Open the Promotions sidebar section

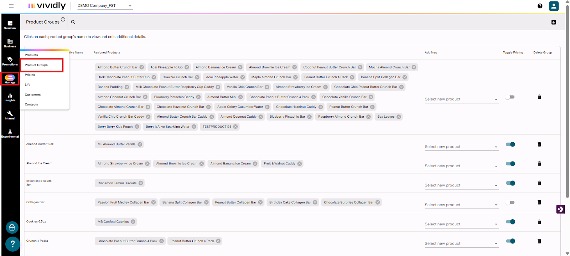[10, 61]
